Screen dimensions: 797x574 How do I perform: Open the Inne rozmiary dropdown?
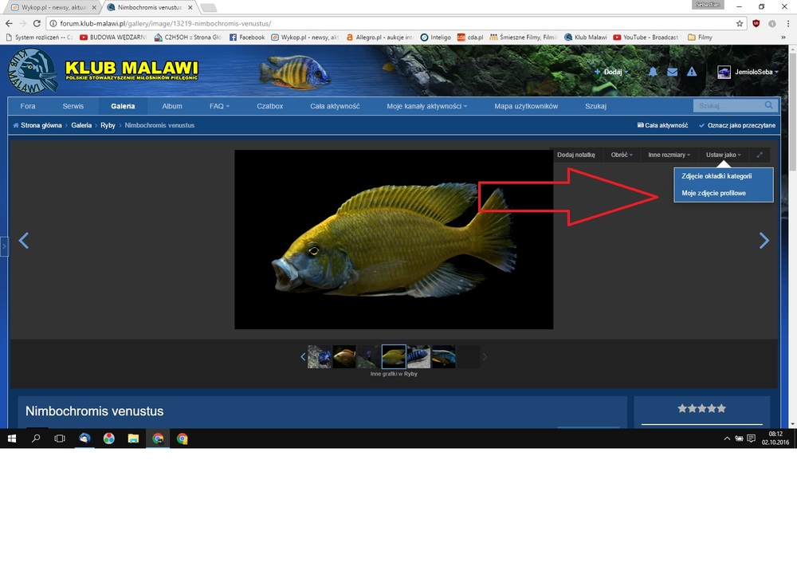(x=669, y=155)
